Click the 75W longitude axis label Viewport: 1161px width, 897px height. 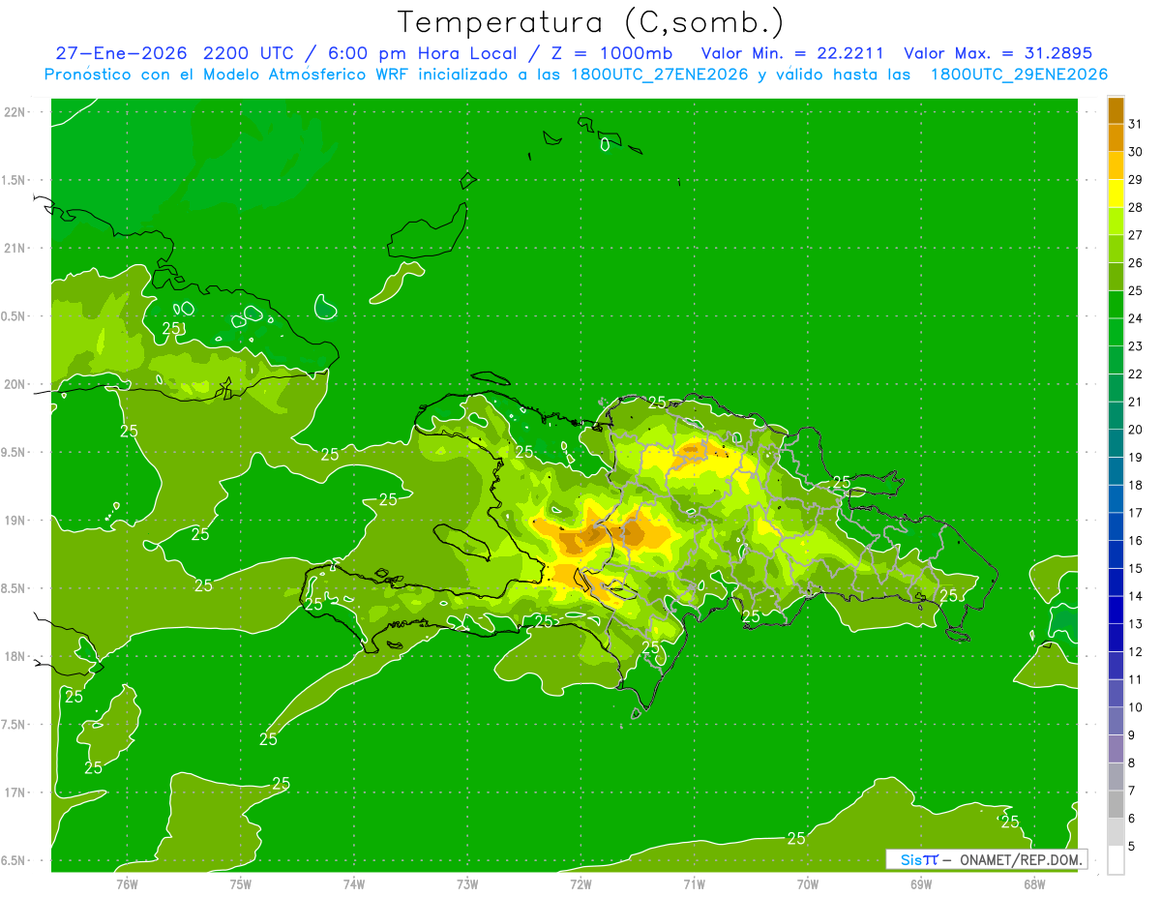pos(240,883)
